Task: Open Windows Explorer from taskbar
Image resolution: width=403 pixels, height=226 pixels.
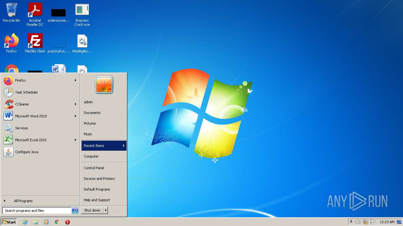Action: click(x=36, y=222)
